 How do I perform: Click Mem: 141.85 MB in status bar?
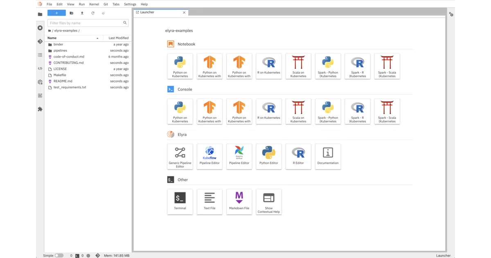(x=117, y=256)
